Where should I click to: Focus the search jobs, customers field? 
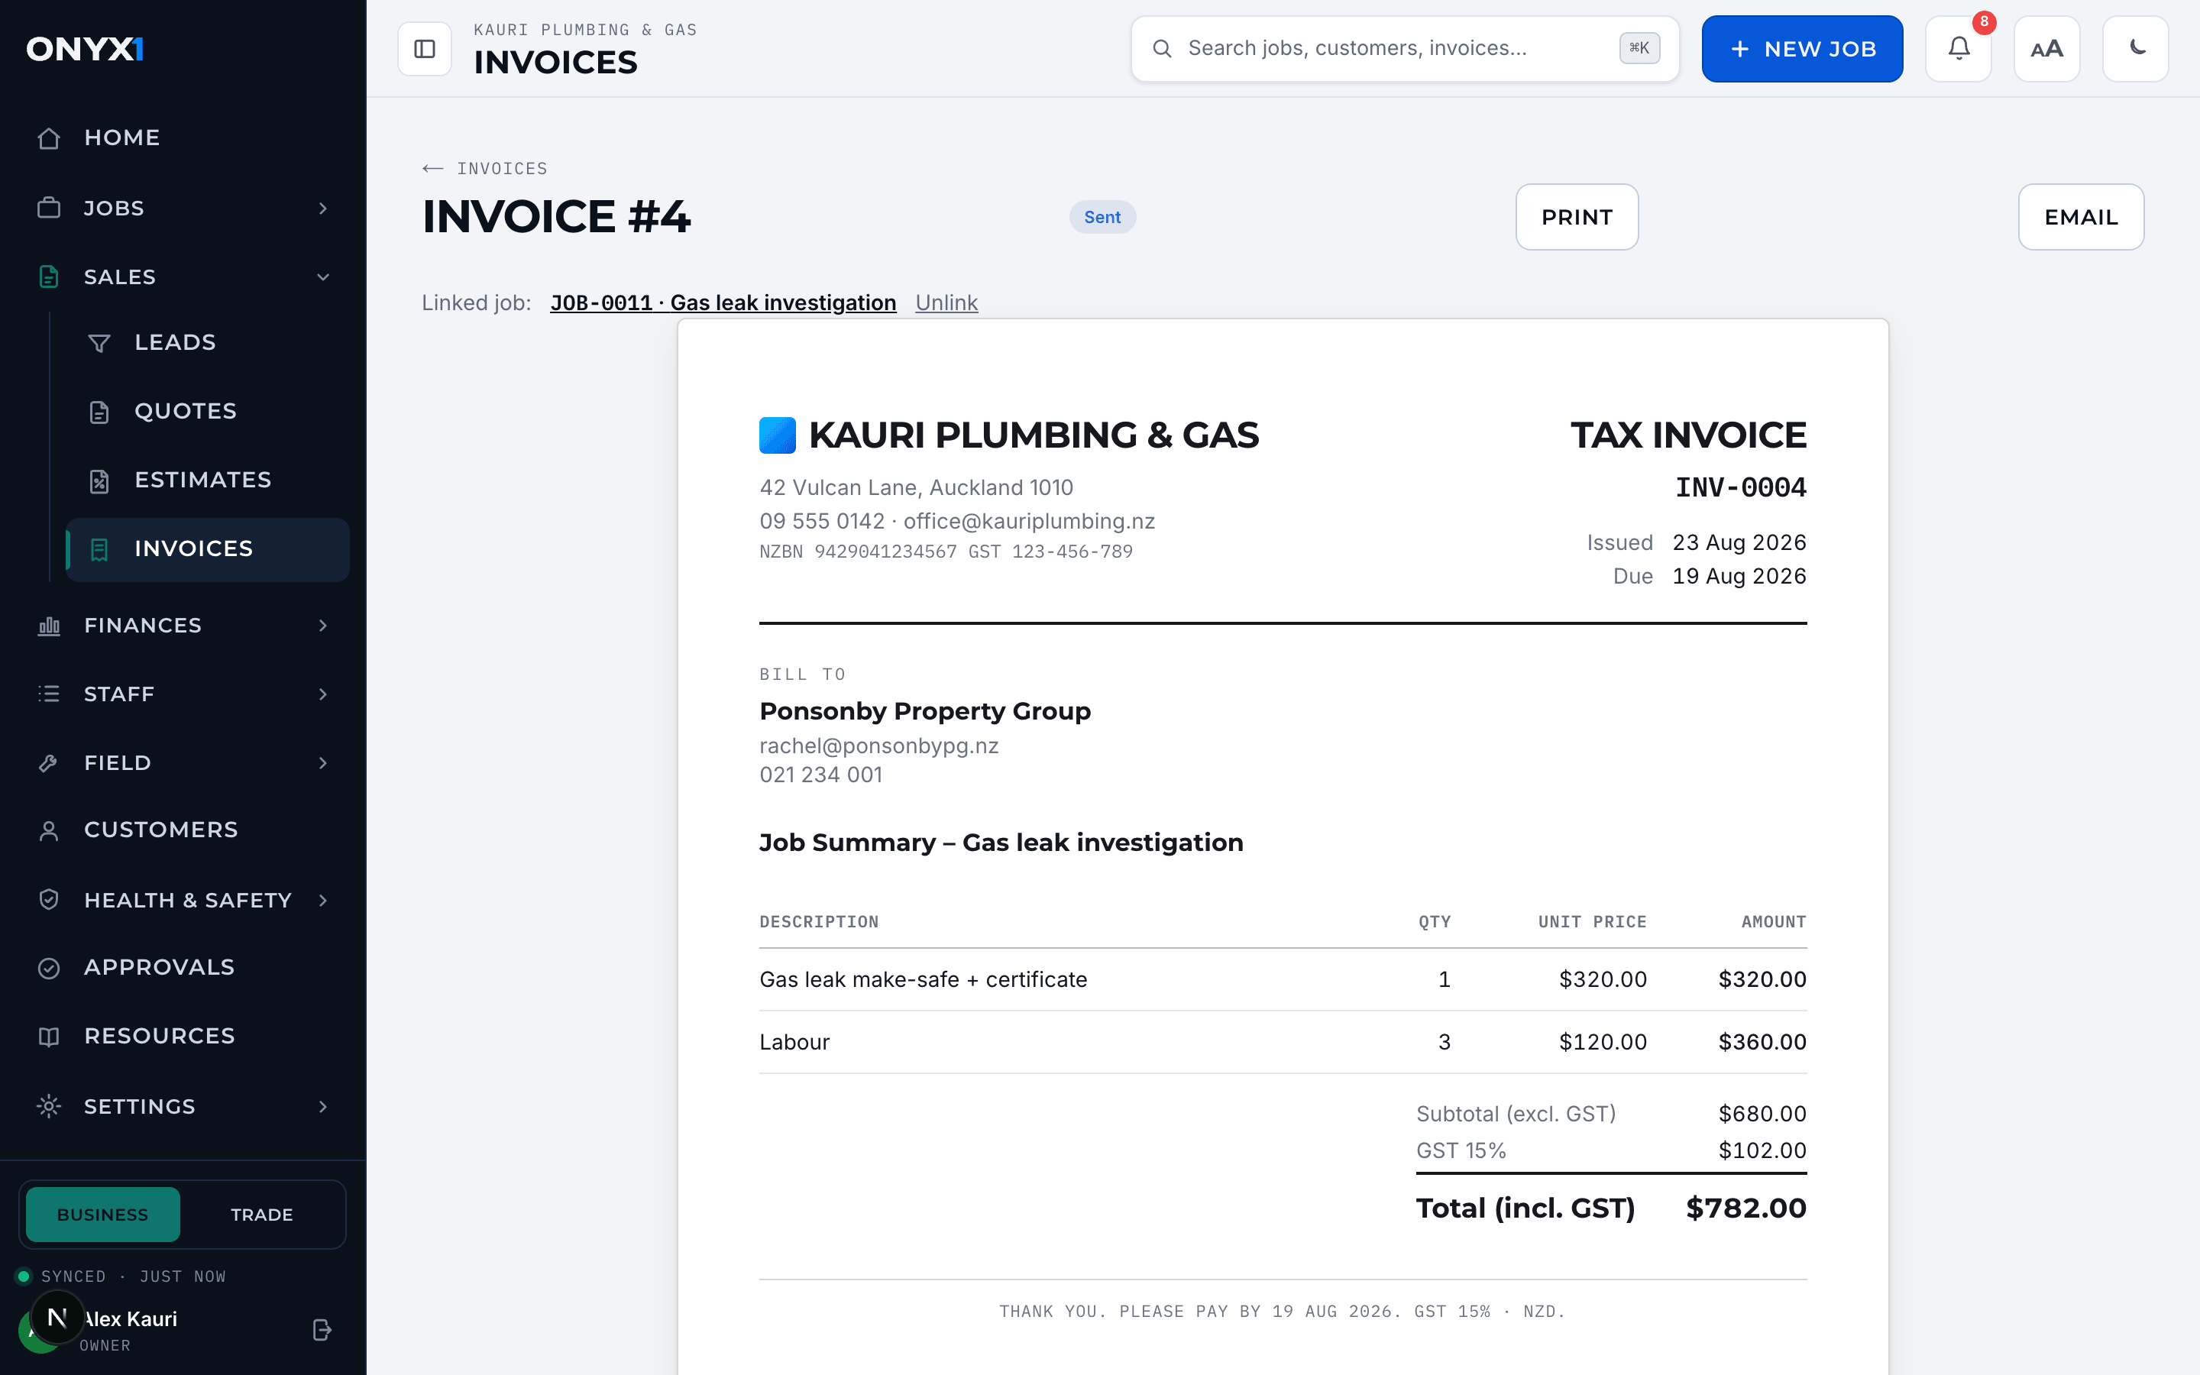[x=1405, y=49]
